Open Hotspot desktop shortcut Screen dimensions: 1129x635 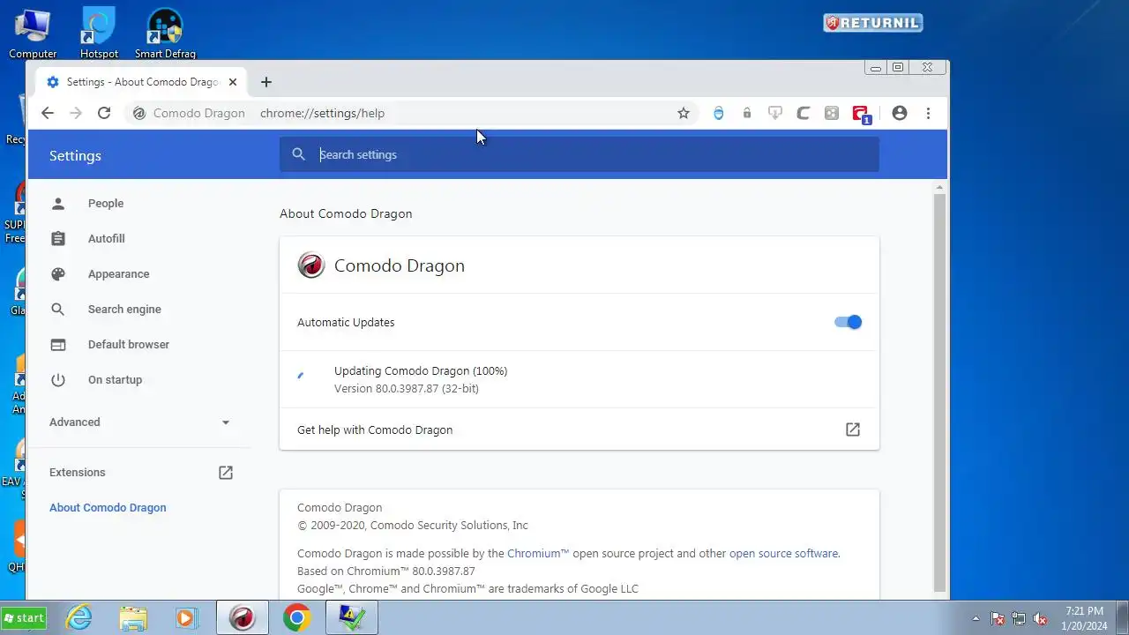99,34
